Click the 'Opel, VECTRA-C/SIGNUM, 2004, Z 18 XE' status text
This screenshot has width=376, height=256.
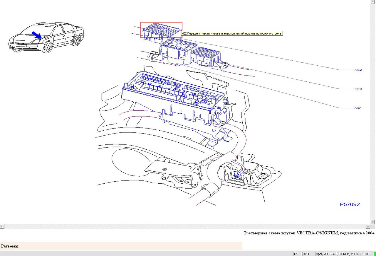pyautogui.click(x=343, y=254)
